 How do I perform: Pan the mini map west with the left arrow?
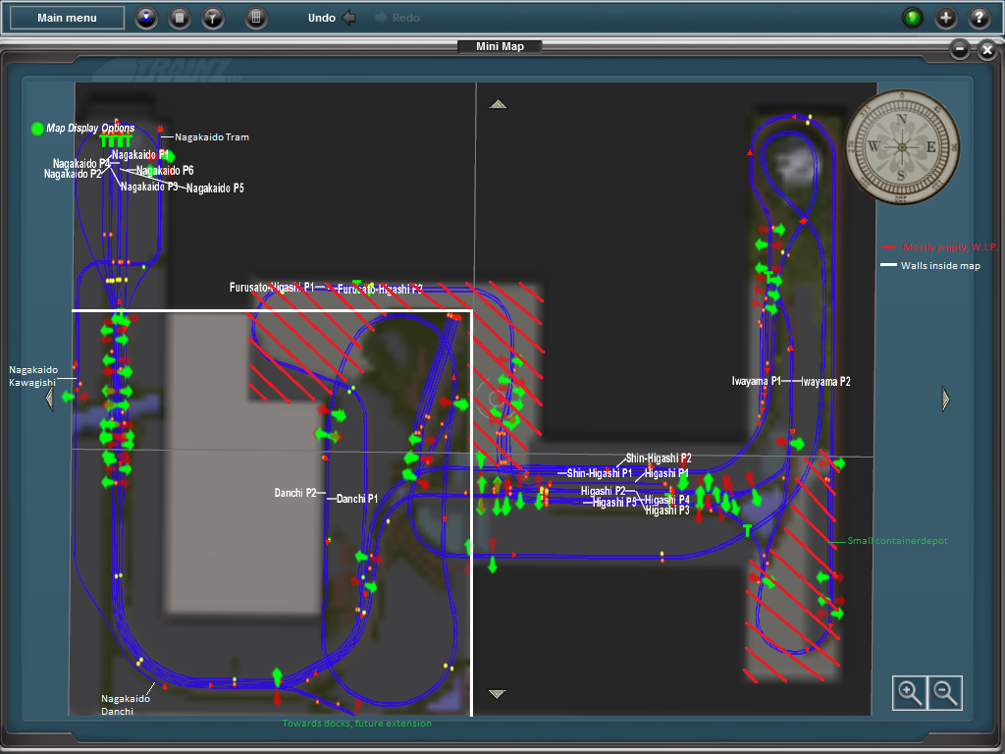click(49, 399)
